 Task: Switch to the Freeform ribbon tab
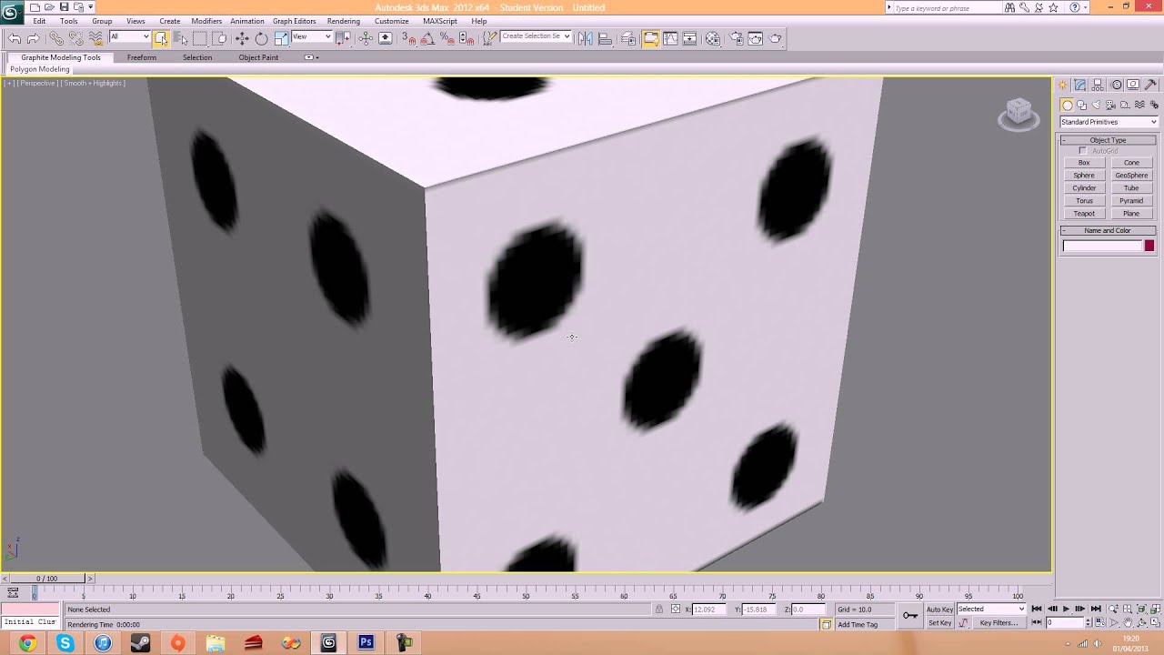pyautogui.click(x=142, y=57)
